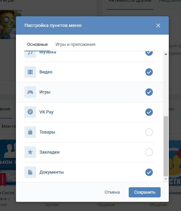This screenshot has height=211, width=181.
Task: Click the Отмена button
Action: coord(112,192)
